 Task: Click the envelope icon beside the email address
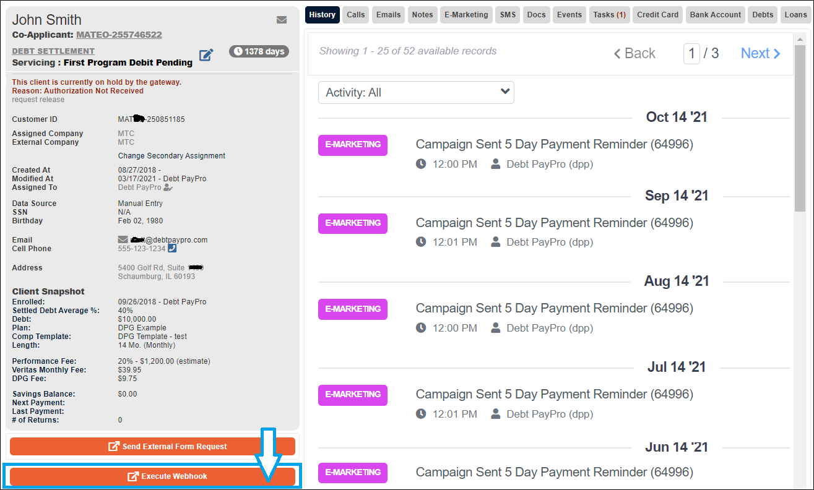pyautogui.click(x=123, y=239)
